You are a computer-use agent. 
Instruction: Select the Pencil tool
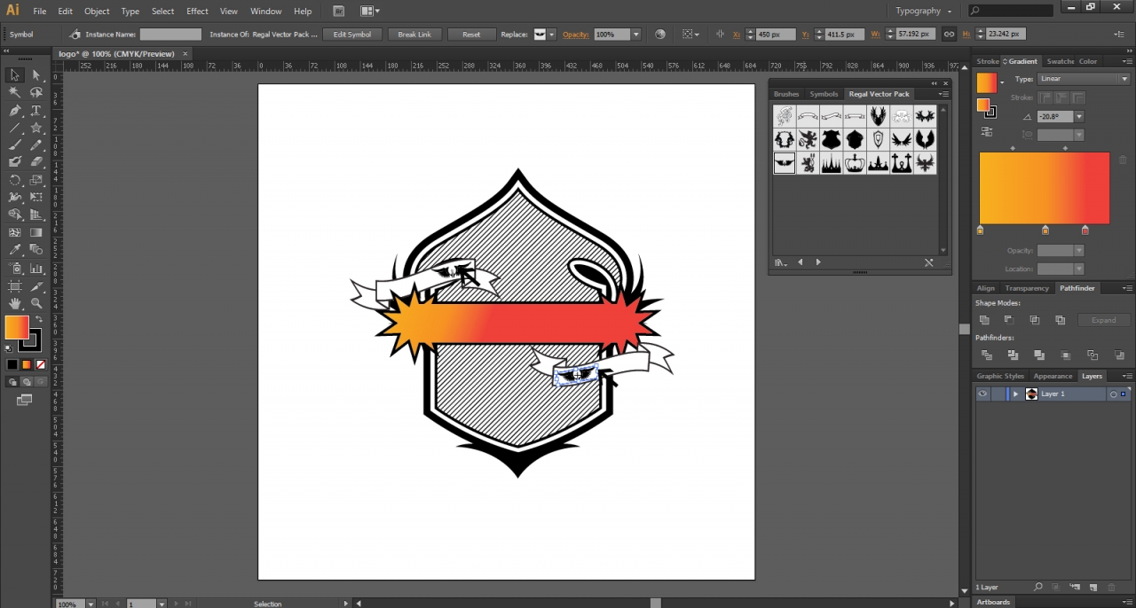[36, 145]
